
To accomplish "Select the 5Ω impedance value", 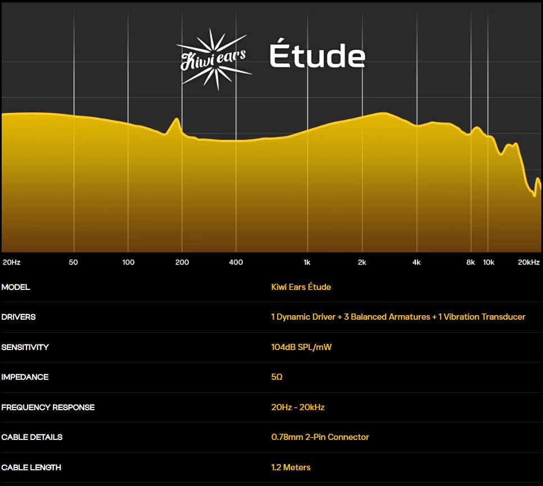I will coord(277,377).
